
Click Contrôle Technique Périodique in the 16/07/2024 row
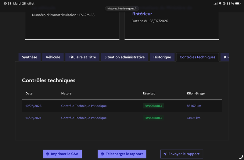click(x=84, y=118)
